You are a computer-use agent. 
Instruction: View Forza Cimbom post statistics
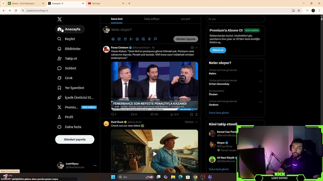(x=174, y=114)
